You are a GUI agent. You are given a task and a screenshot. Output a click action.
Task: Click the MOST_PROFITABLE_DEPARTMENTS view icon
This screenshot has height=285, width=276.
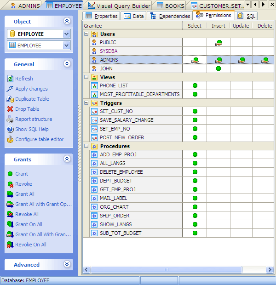tap(94, 94)
